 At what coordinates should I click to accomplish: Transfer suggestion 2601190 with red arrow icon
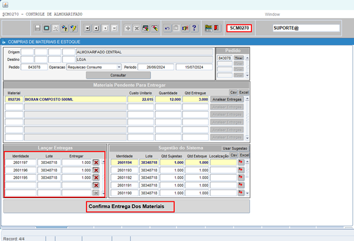[x=241, y=193]
